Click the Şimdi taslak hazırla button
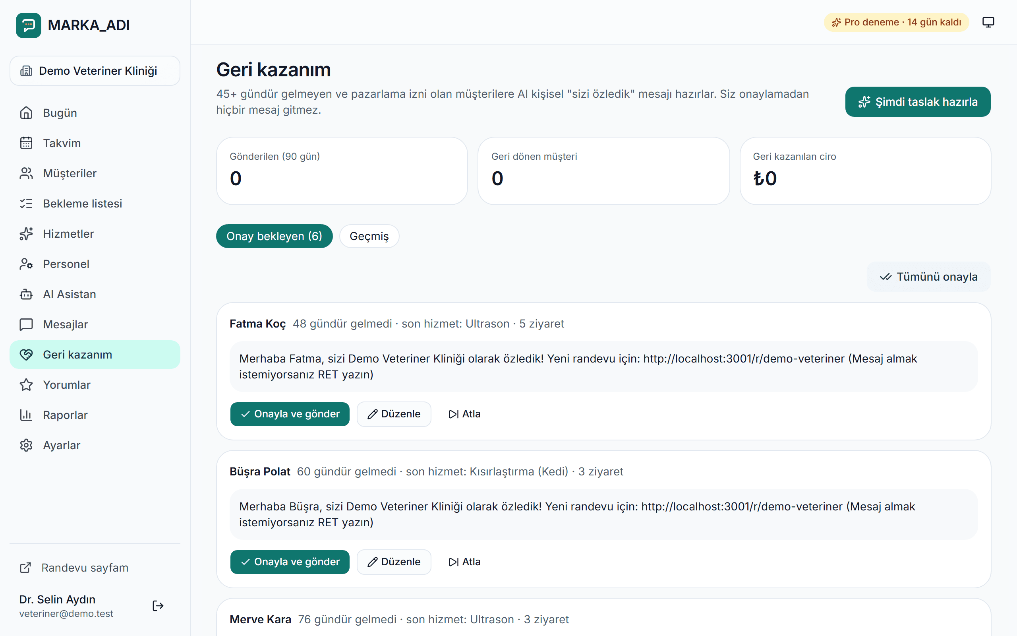Viewport: 1017px width, 636px height. pos(918,102)
